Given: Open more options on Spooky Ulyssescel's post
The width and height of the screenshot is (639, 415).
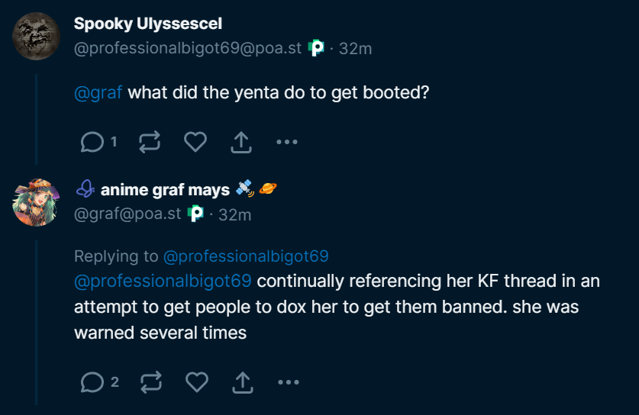Looking at the screenshot, I should 286,142.
